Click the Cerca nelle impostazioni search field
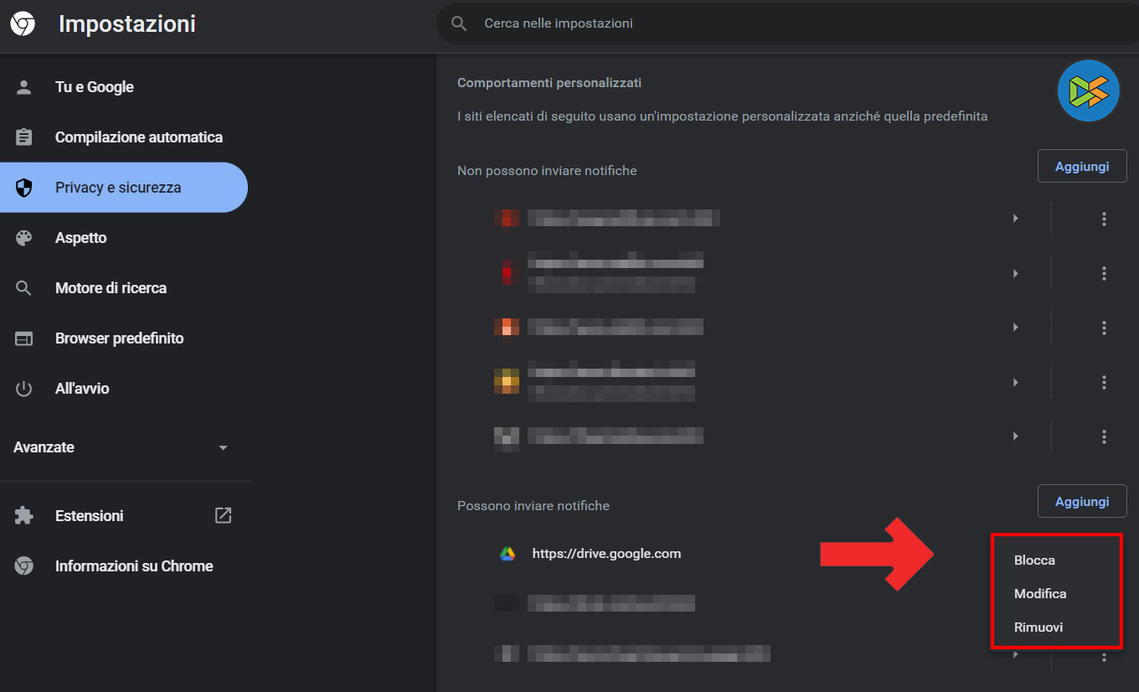The height and width of the screenshot is (692, 1139). [x=754, y=23]
